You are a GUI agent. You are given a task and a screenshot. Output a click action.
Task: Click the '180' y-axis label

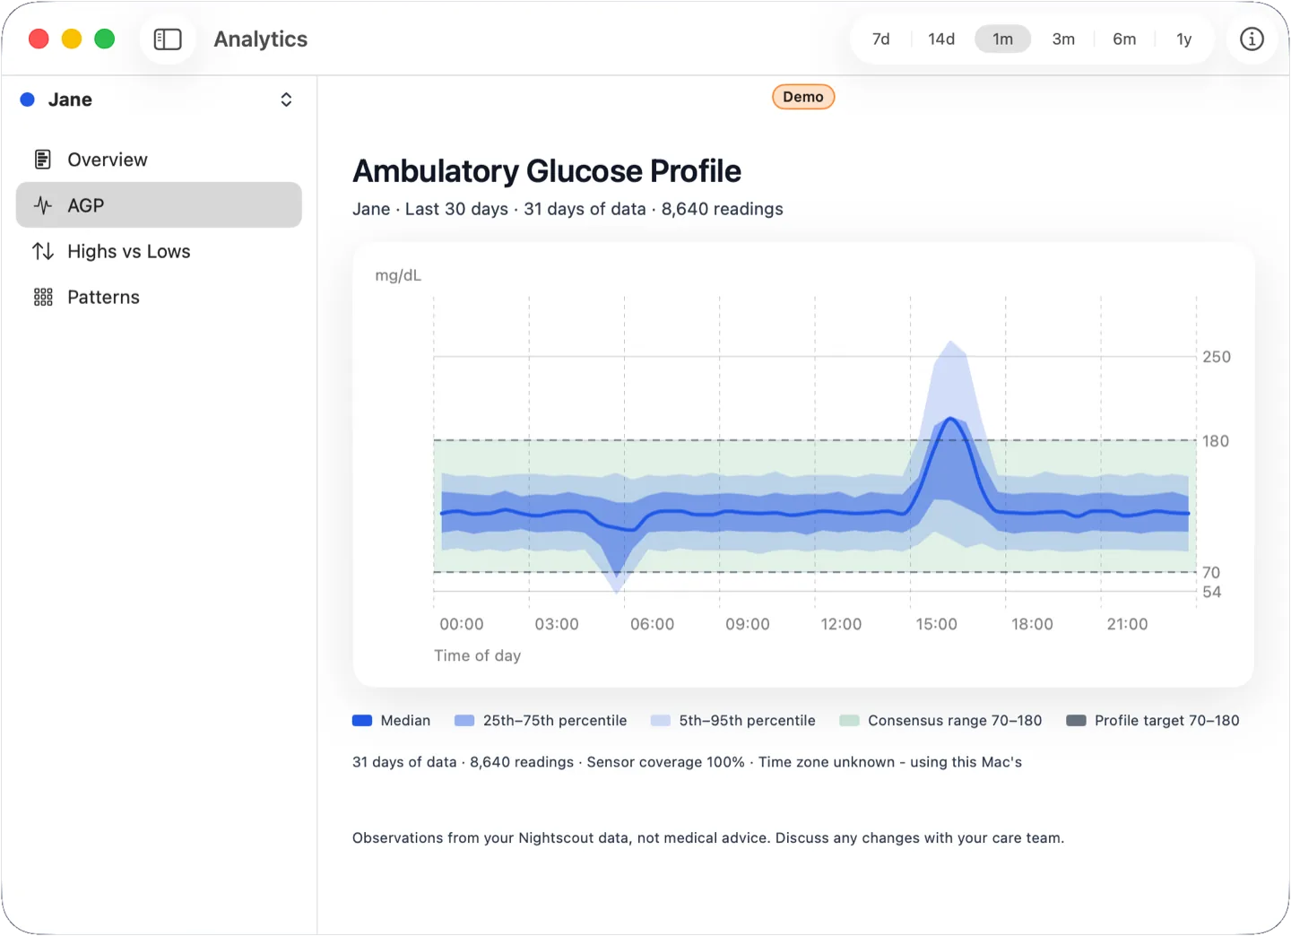click(x=1216, y=441)
